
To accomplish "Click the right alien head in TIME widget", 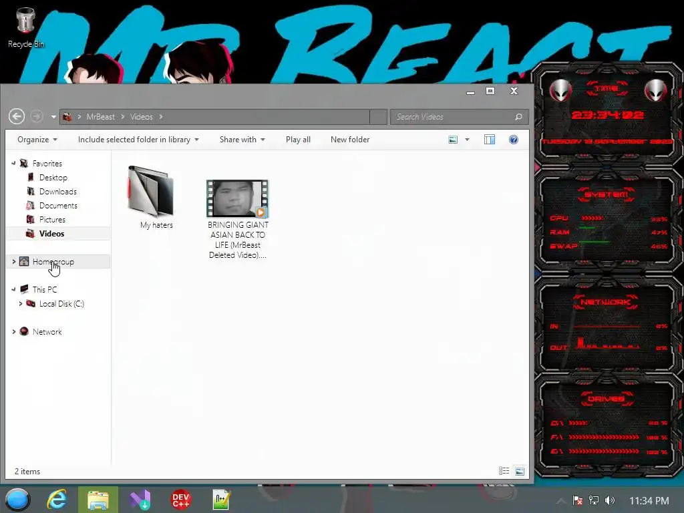I will pyautogui.click(x=656, y=91).
